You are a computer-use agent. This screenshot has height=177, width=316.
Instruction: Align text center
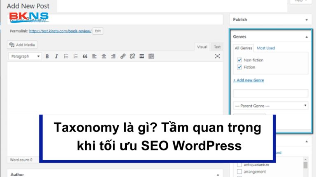(x=104, y=57)
